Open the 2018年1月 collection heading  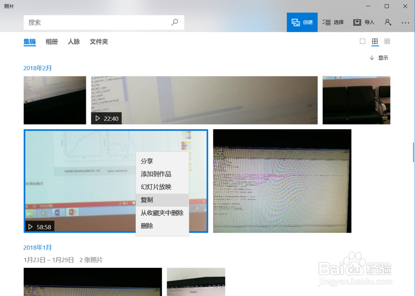pos(37,247)
